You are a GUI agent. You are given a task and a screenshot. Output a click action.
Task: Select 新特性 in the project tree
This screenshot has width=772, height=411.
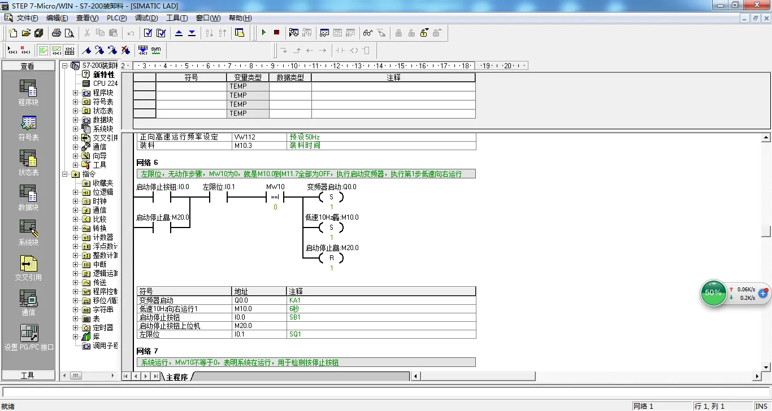tap(103, 75)
